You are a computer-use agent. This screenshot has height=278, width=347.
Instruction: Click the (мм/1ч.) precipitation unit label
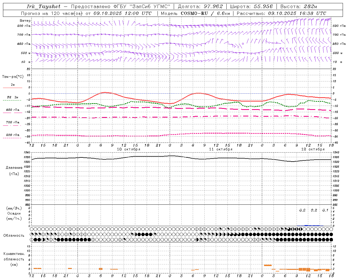click(x=14, y=219)
